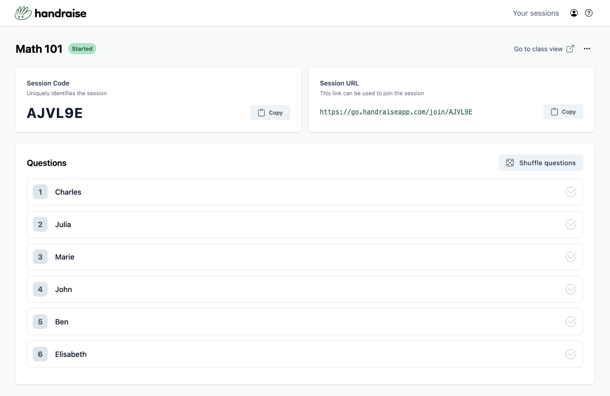Open the Your sessions menu item
Screen dimensions: 610x396
536,13
